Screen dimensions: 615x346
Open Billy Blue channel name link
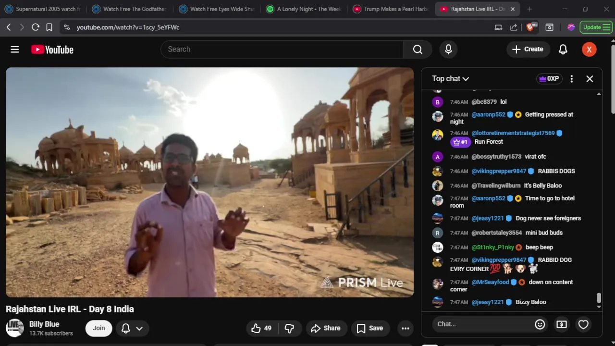pos(44,324)
